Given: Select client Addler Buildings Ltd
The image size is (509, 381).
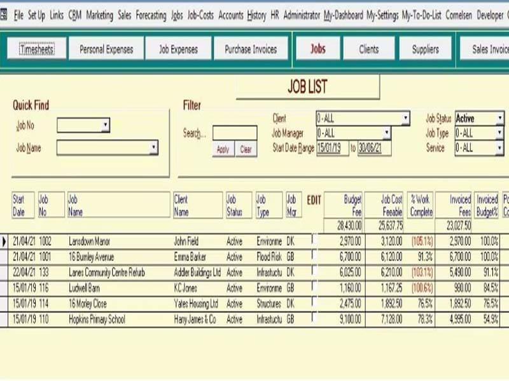Looking at the screenshot, I should pos(197,272).
